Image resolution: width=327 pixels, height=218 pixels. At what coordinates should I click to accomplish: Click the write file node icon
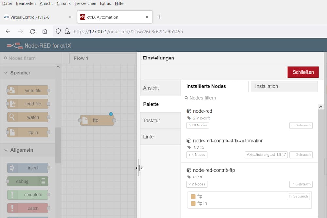pos(12,90)
